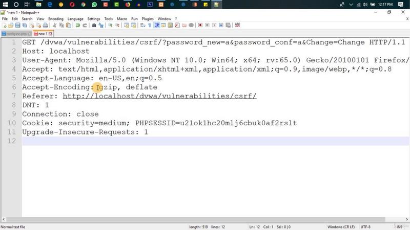Open the Search menu
This screenshot has height=230, width=410.
pyautogui.click(x=27, y=19)
